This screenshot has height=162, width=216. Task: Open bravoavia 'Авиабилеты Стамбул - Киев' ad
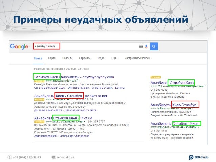(174, 124)
